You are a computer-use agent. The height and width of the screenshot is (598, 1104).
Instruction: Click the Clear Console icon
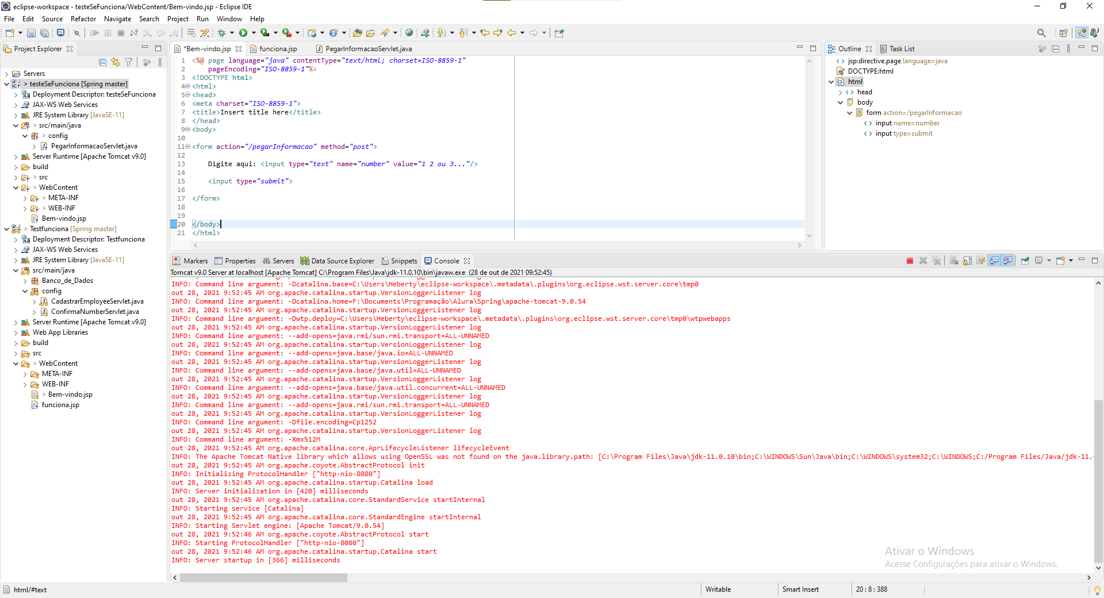tap(954, 261)
